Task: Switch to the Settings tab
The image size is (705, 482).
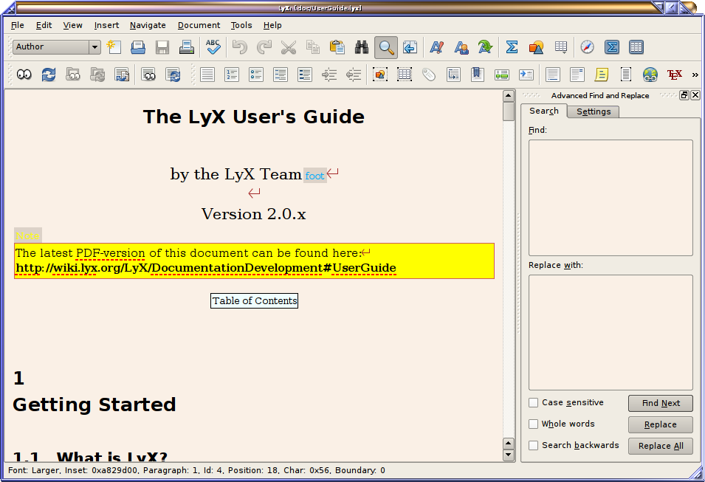Action: tap(594, 111)
